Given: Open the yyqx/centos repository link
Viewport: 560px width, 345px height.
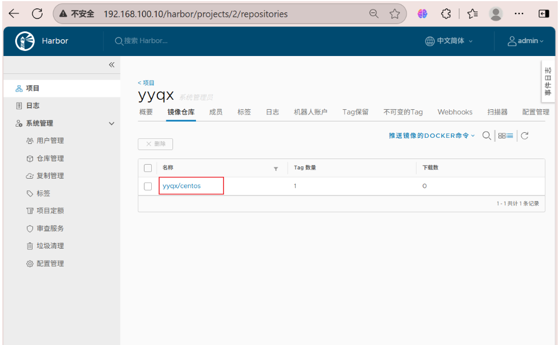Looking at the screenshot, I should click(x=182, y=186).
